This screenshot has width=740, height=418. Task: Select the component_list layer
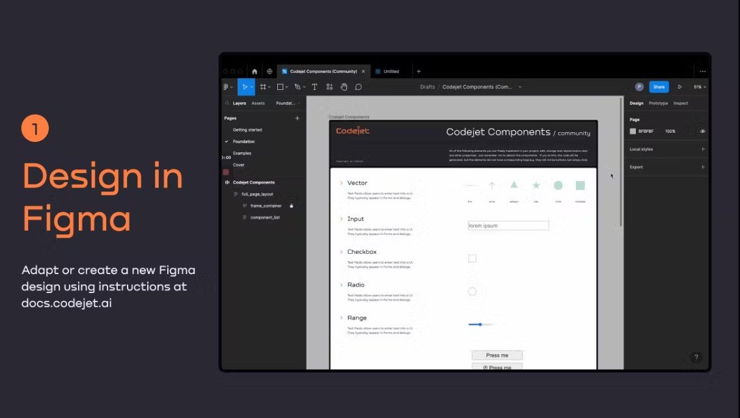265,217
